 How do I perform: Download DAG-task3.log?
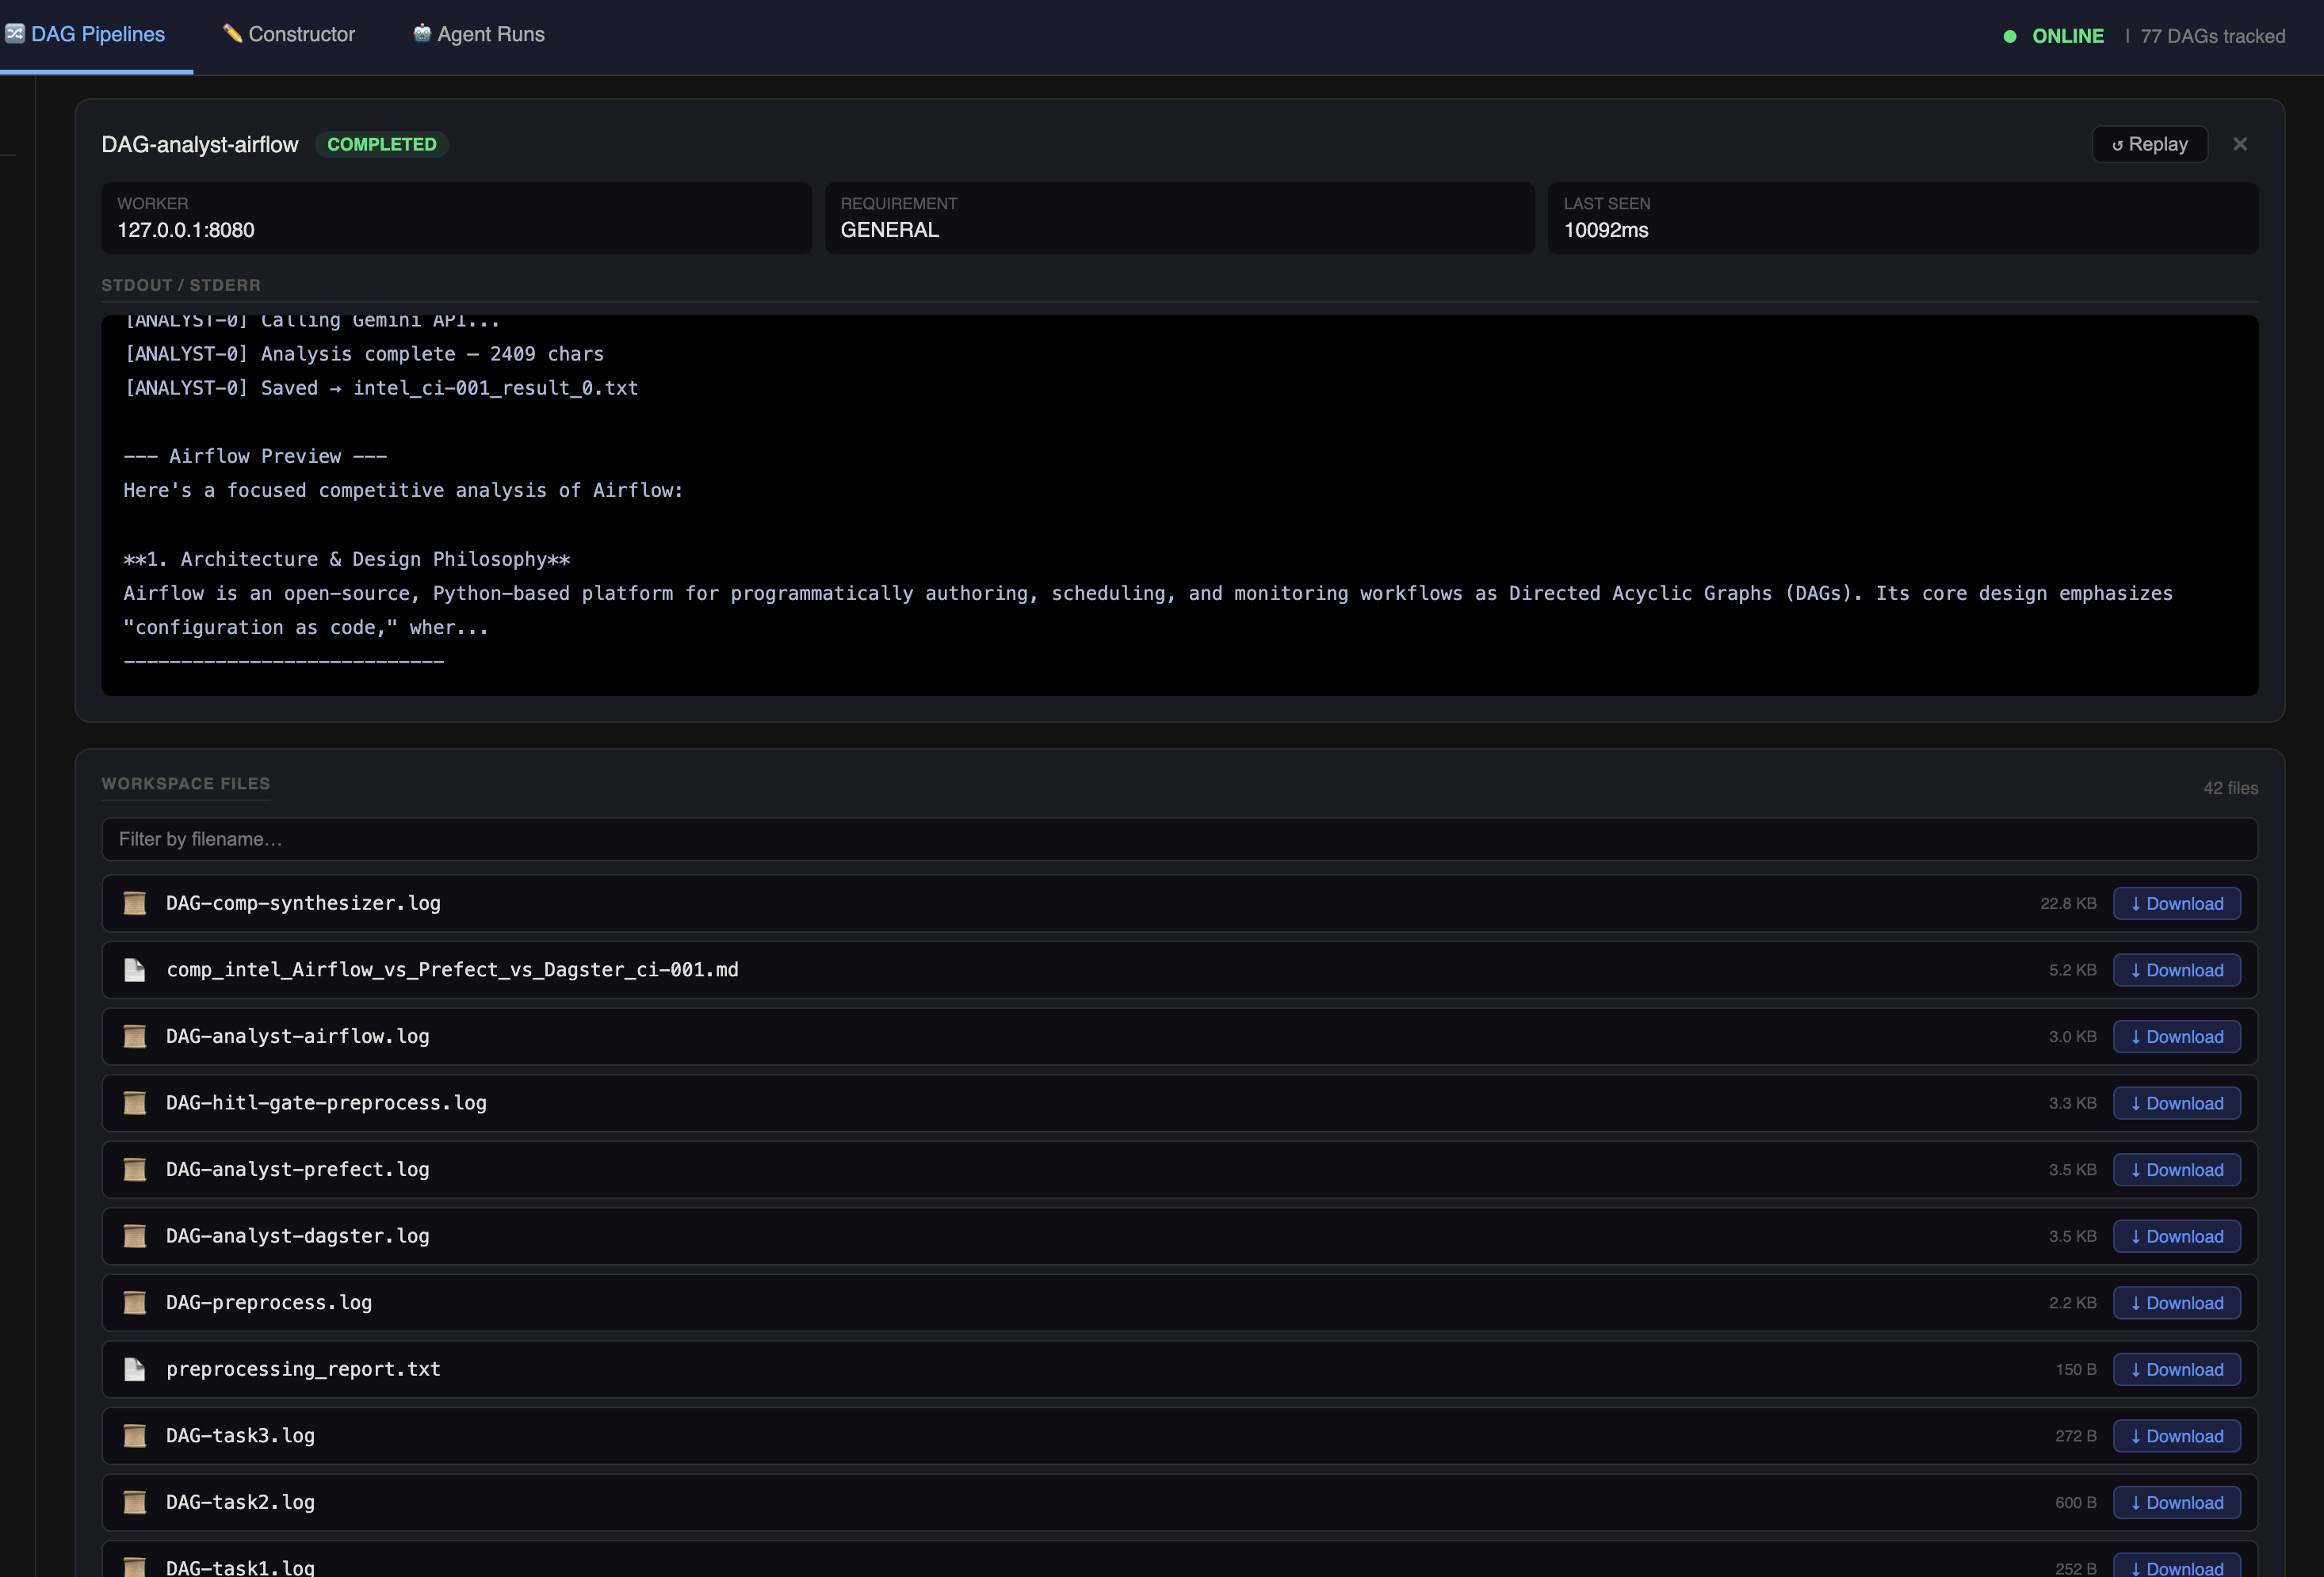pyautogui.click(x=2176, y=1436)
